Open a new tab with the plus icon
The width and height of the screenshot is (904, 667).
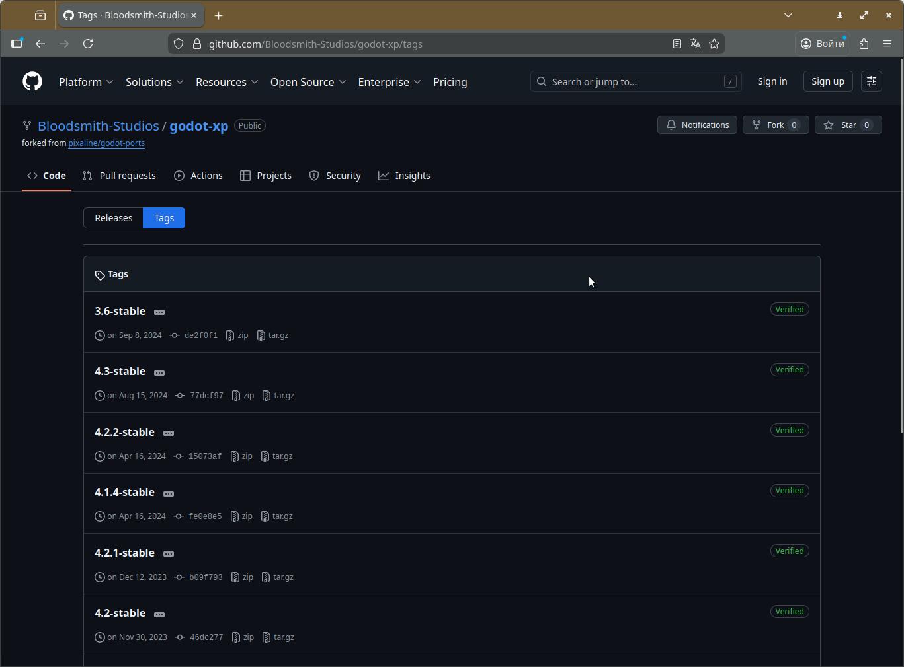(219, 15)
